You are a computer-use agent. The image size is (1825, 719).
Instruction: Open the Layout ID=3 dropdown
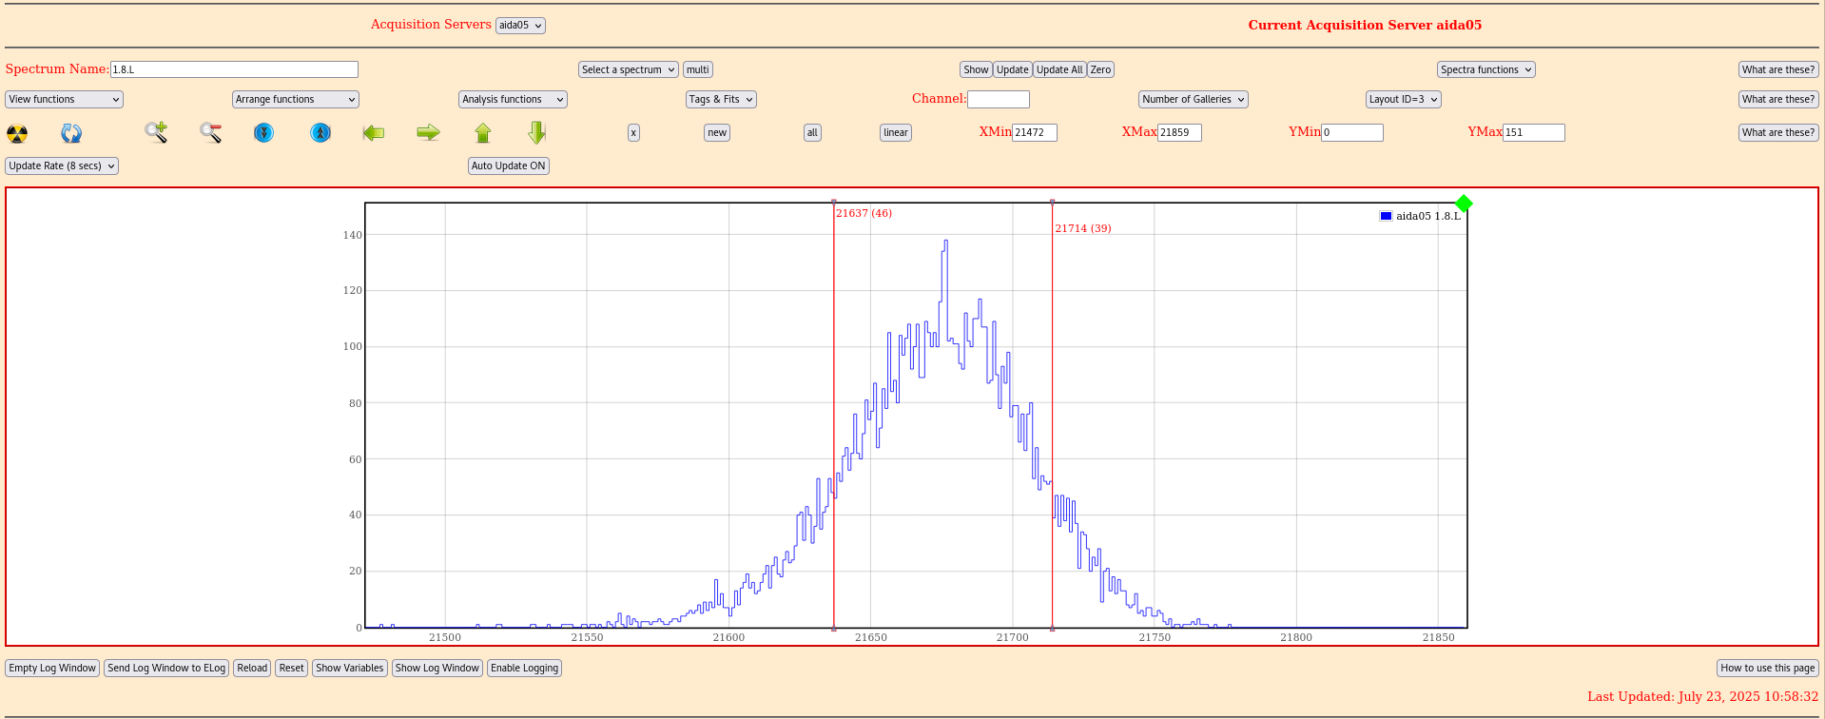(x=1403, y=99)
